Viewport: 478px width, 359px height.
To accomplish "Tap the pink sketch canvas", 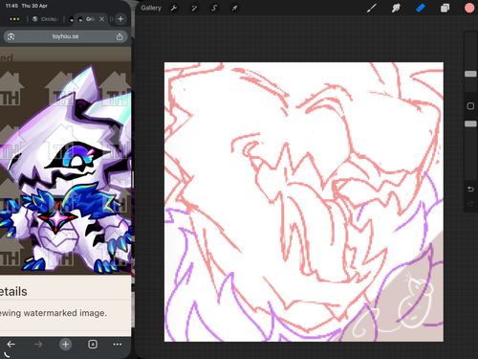I will point(304,202).
